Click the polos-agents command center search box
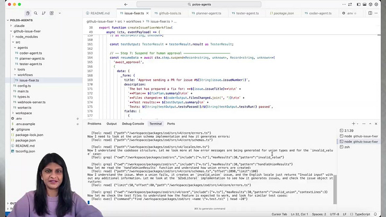This screenshot has width=386, height=217. 199,4
